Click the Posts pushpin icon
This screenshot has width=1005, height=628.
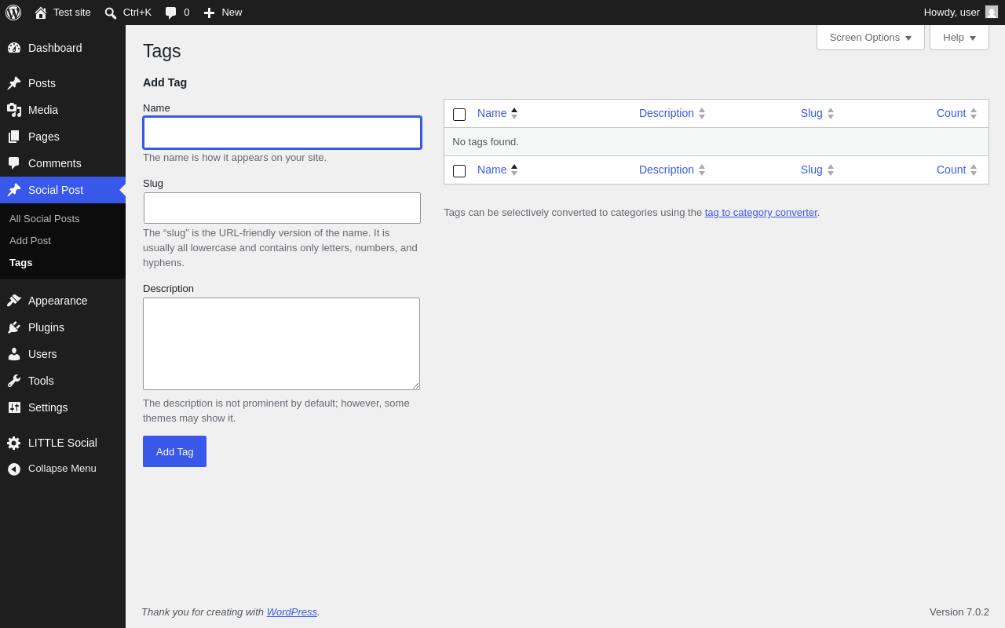click(14, 83)
